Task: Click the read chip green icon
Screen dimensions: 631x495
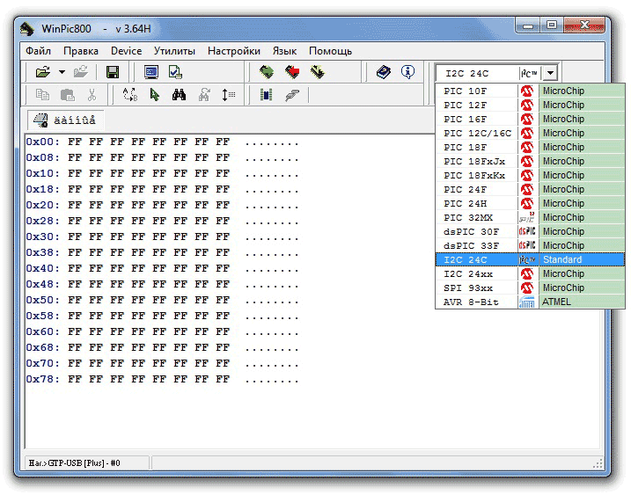Action: pyautogui.click(x=267, y=72)
